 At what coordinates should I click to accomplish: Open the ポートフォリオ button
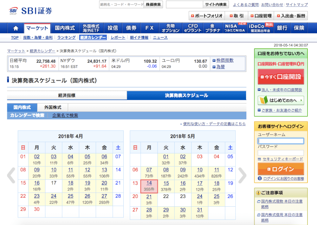(207, 16)
